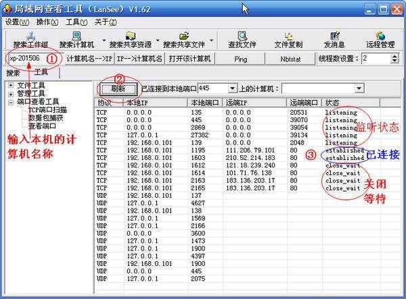
Task: Maximize the LanSee window
Action: [x=384, y=9]
